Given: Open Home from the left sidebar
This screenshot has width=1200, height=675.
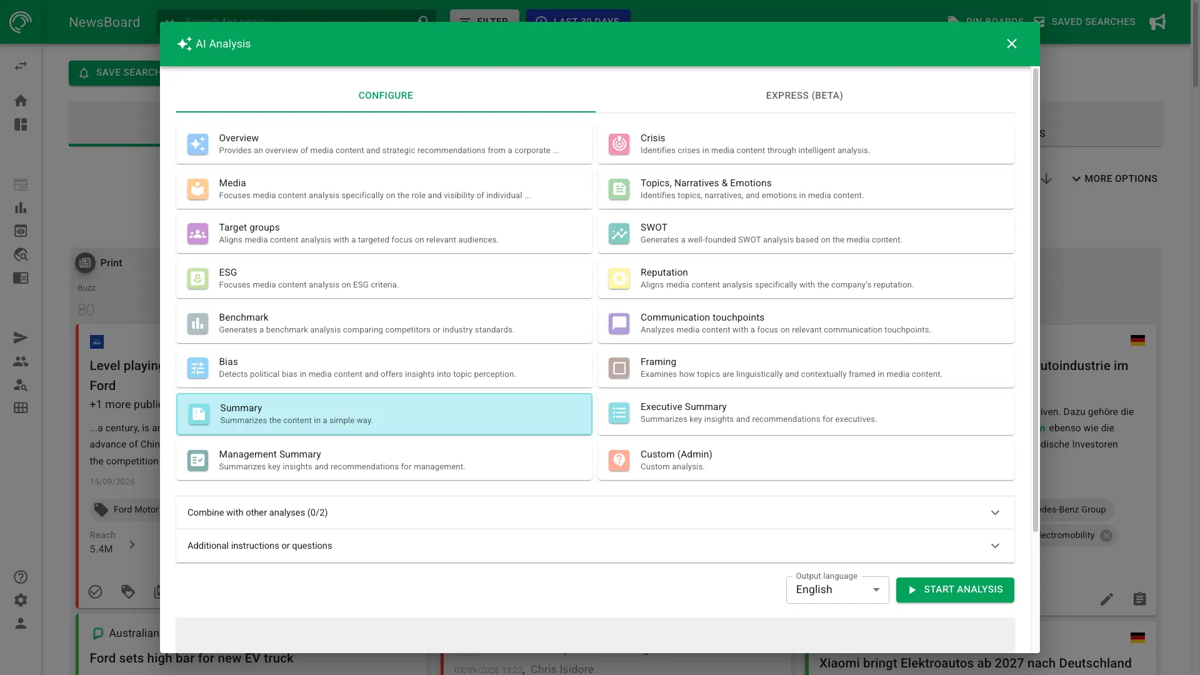Looking at the screenshot, I should click(21, 101).
